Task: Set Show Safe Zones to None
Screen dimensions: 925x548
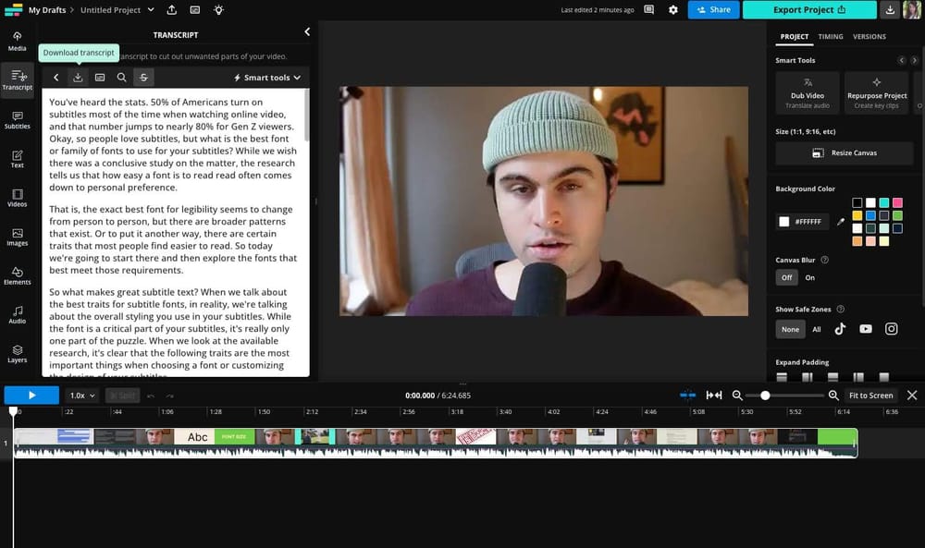Action: point(790,329)
